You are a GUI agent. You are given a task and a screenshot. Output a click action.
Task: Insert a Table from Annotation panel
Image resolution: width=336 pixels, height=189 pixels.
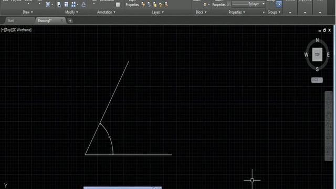pos(118,4)
